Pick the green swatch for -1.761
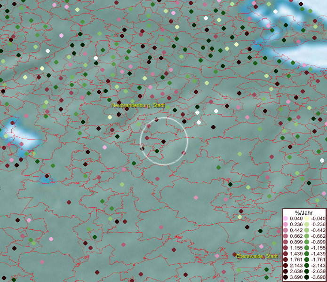 pos(307,260)
